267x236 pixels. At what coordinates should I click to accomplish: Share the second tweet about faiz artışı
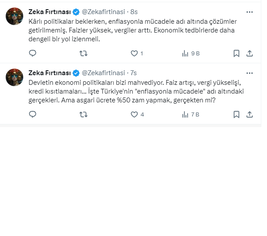click(x=249, y=114)
